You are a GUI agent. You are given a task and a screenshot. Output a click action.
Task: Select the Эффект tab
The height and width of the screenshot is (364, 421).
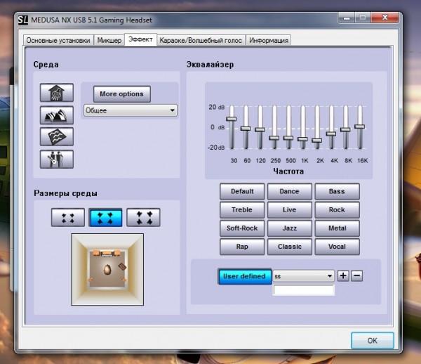(x=140, y=39)
